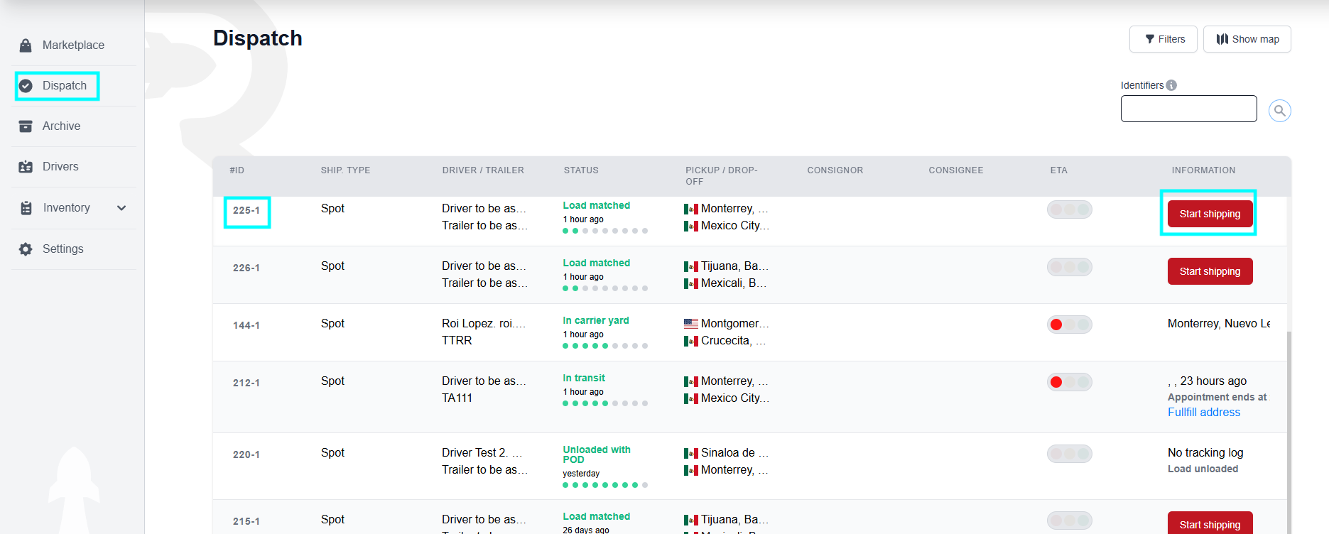Viewport: 1329px width, 534px height.
Task: Click the 'No tracking log' text
Action: [1205, 453]
